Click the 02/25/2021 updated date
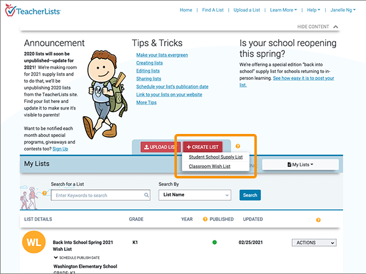 click(x=251, y=242)
